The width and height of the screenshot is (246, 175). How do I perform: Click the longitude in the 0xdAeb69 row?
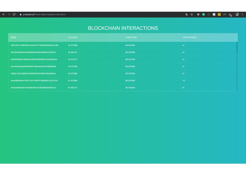coord(130,87)
